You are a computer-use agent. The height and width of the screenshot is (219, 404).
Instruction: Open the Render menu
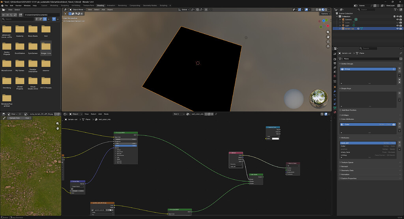pyautogui.click(x=19, y=6)
